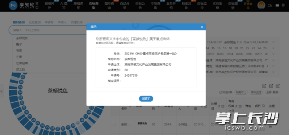The image size is (289, 135).
Task: Expand the trademark name filter row
Action: (273, 42)
